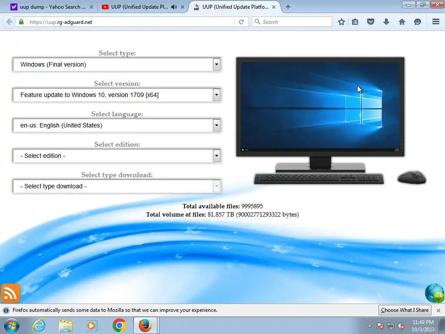Viewport: 445px width, 334px height.
Task: Go to Firefox Home icon
Action: pyautogui.click(x=402, y=22)
